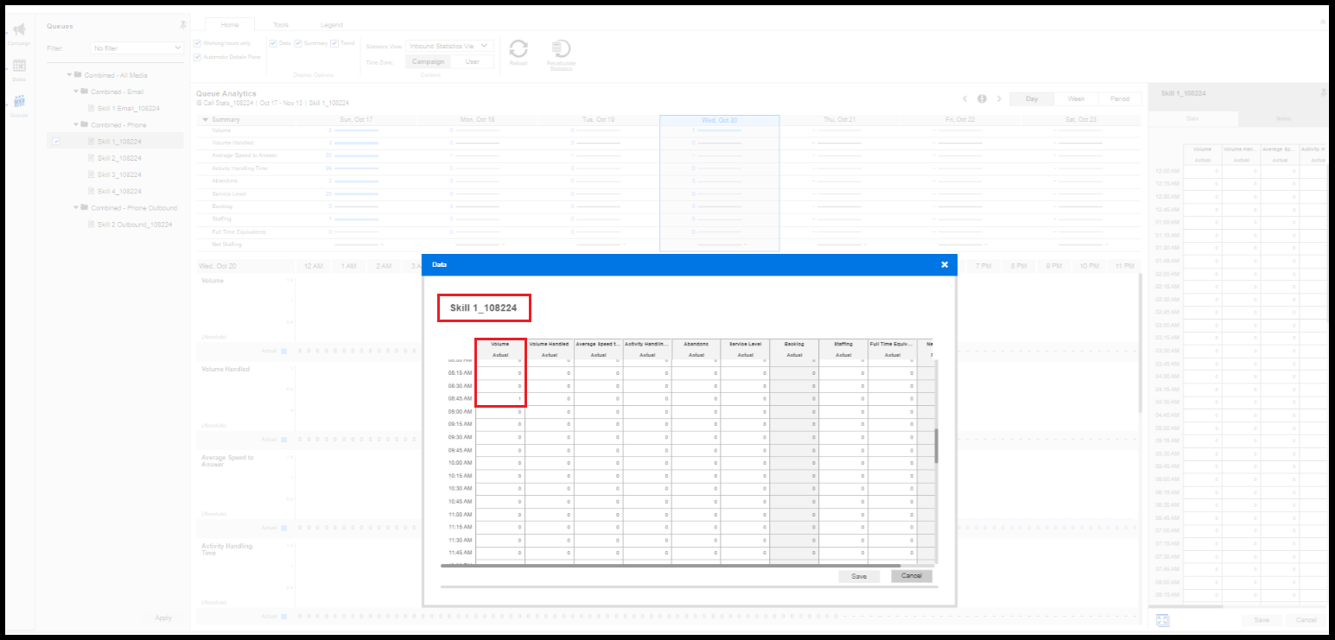Click the Skill 2 Outbound_108224 document icon
This screenshot has height=640, width=1335.
pos(92,225)
